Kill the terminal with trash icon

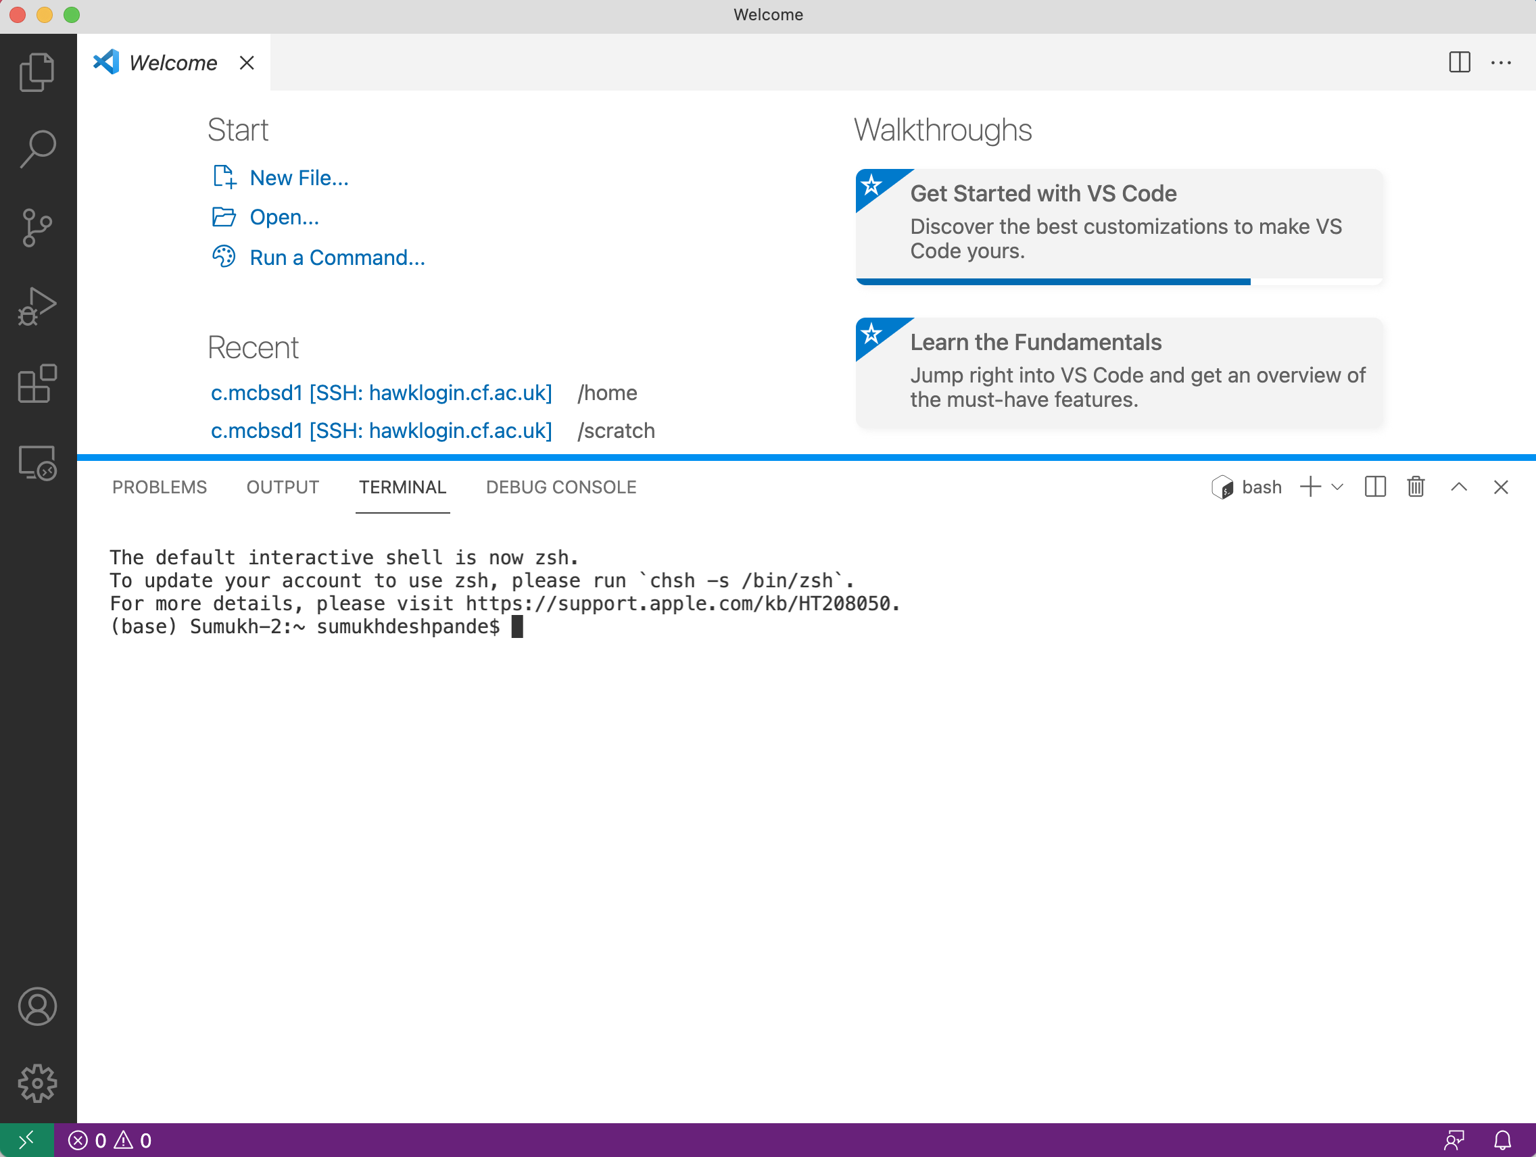point(1416,487)
